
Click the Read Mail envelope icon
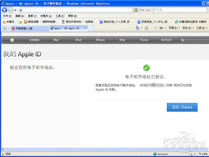pyautogui.click(x=155, y=28)
